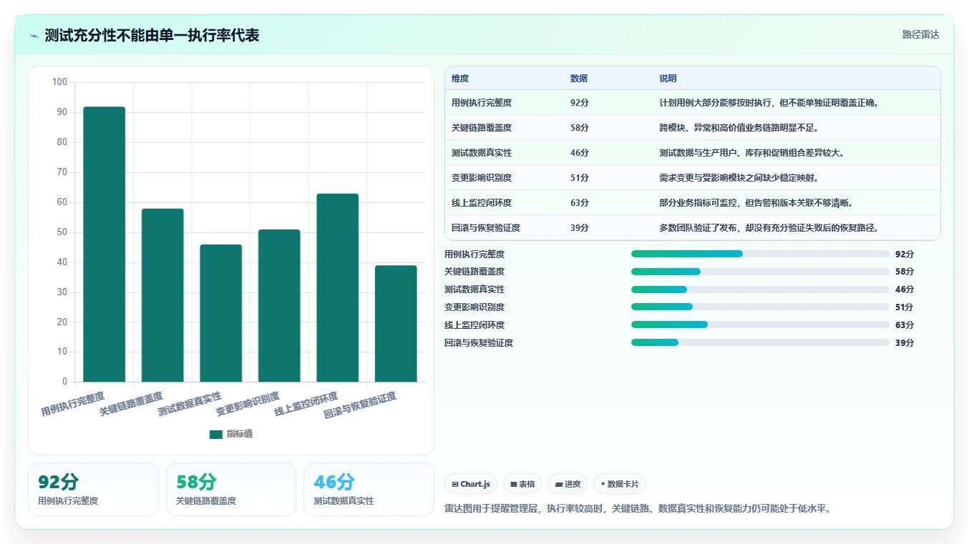The image size is (969, 544).
Task: Click the 39分 value in the table
Action: [x=580, y=228]
